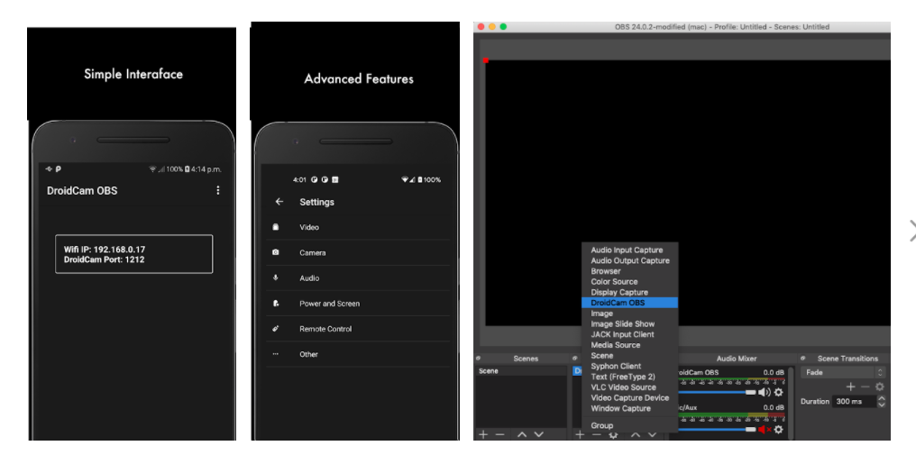Viewport: 916px width, 464px height.
Task: Remove scene with minus icon under Scenes
Action: pos(500,434)
